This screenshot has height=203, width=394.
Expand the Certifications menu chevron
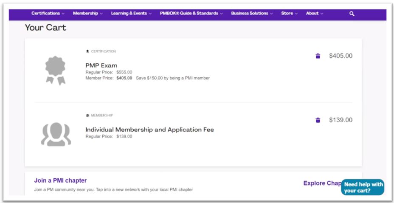pyautogui.click(x=63, y=14)
